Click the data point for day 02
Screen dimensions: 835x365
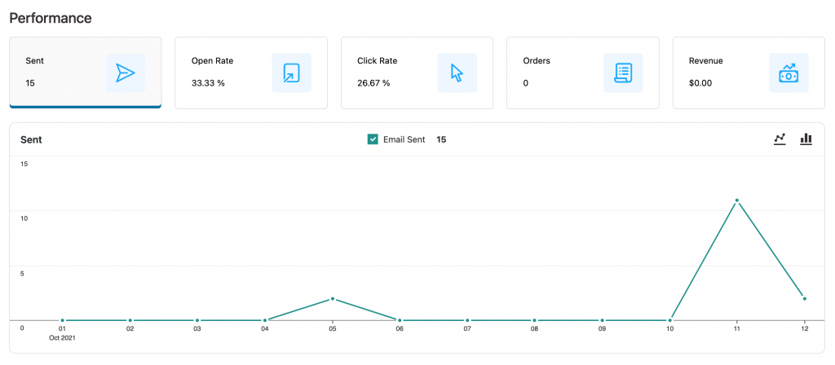130,320
